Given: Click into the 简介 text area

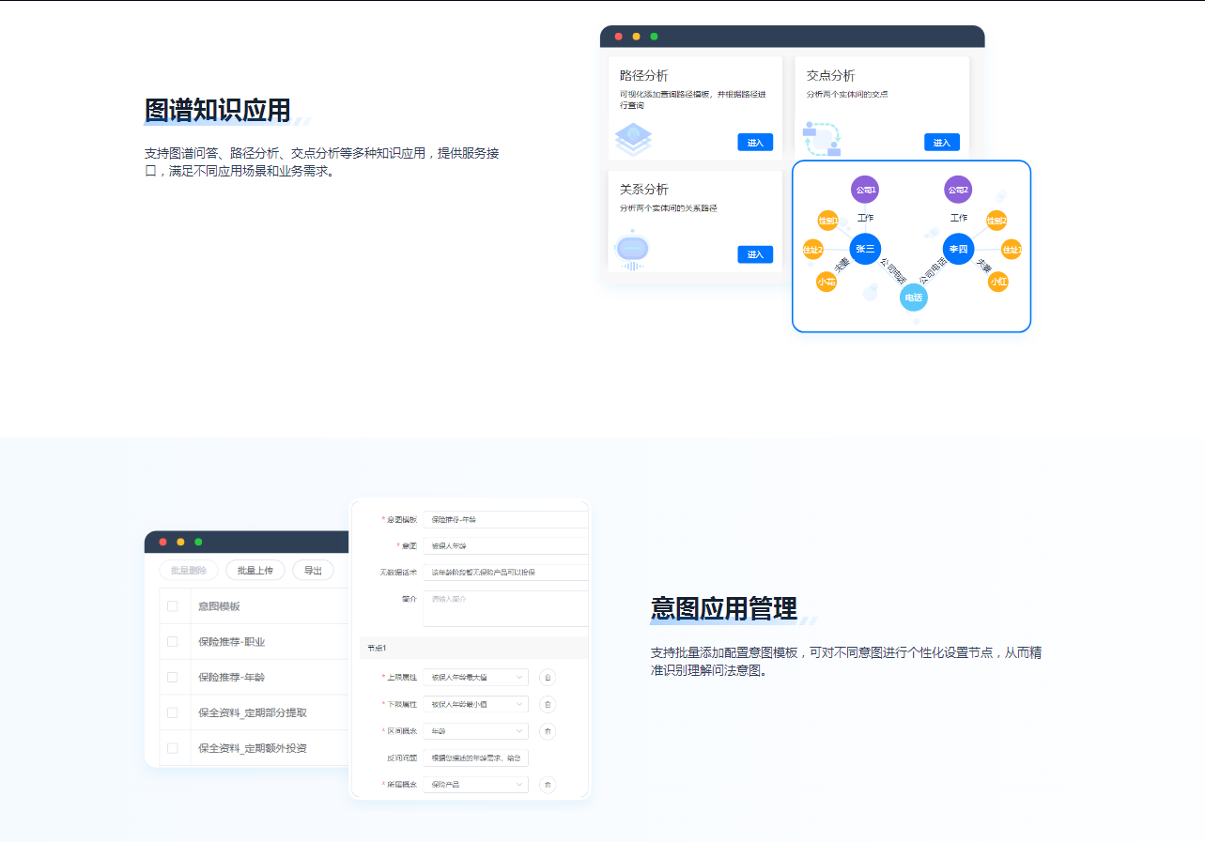Looking at the screenshot, I should pos(505,608).
